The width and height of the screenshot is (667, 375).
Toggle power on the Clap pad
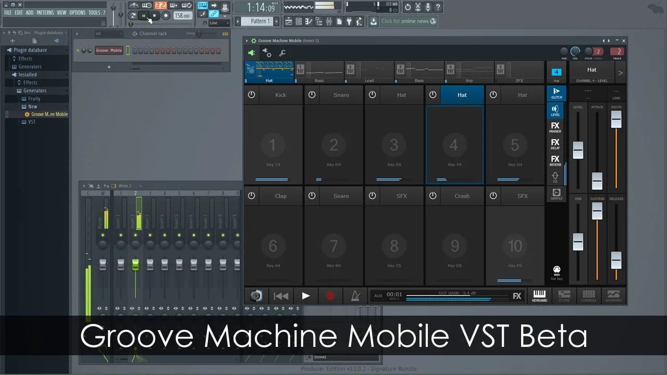[251, 196]
